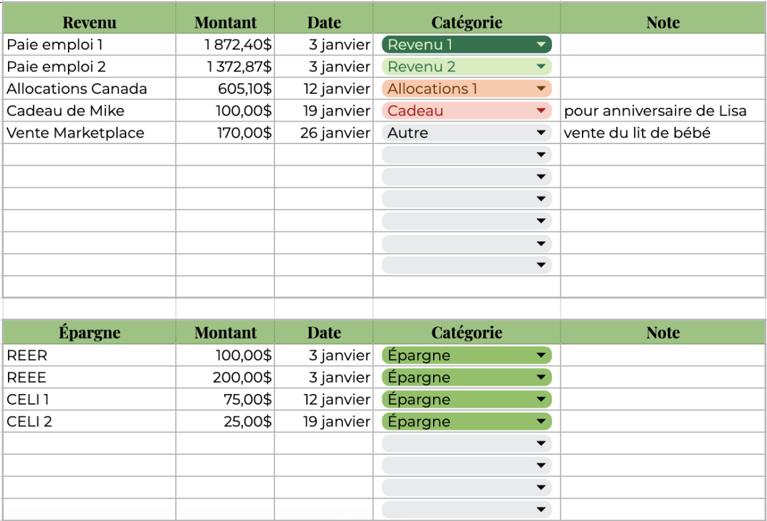The image size is (767, 521).
Task: Select the Paie emploi 1 cell
Action: click(89, 45)
